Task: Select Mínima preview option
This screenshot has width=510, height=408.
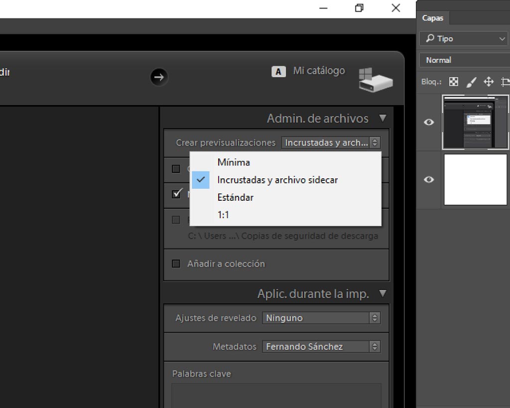Action: [285, 162]
